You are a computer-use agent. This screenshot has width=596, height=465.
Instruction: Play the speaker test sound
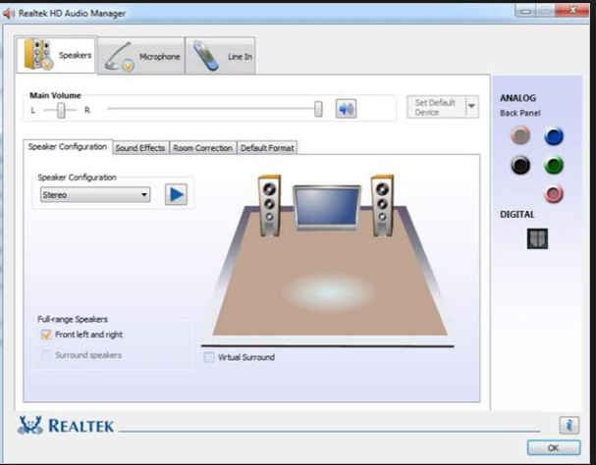[176, 194]
